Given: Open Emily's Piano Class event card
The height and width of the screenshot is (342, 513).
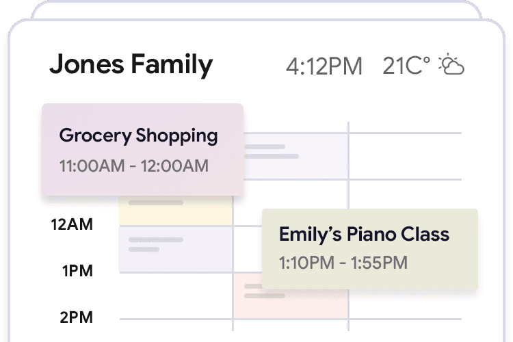Looking at the screenshot, I should point(370,249).
